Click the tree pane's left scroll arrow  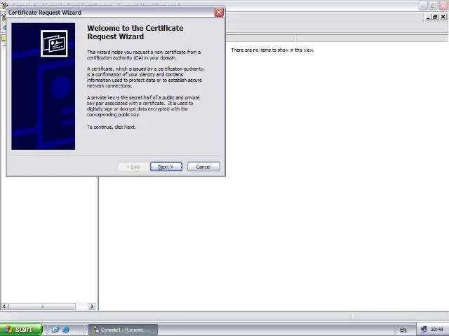[4, 307]
